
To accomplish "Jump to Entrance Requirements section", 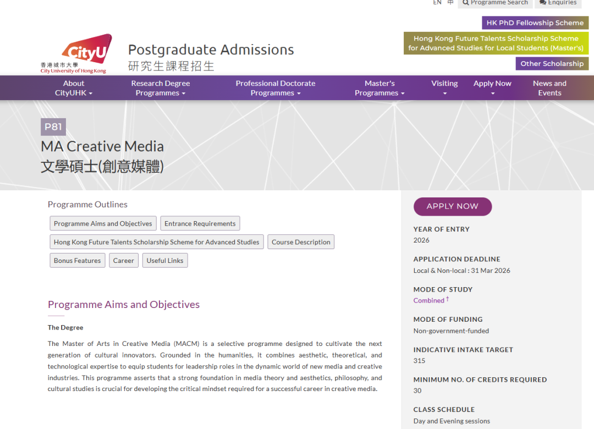I will [200, 224].
